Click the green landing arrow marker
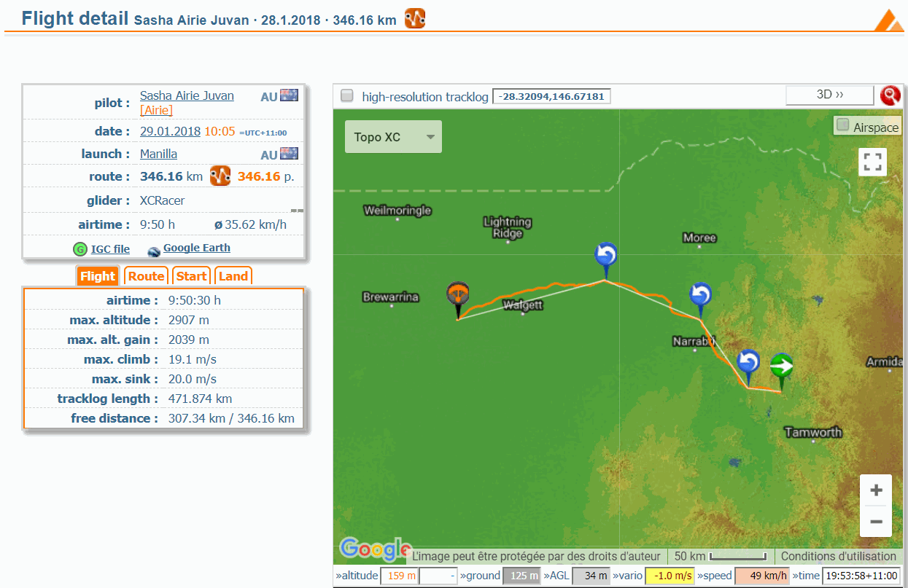 [781, 366]
